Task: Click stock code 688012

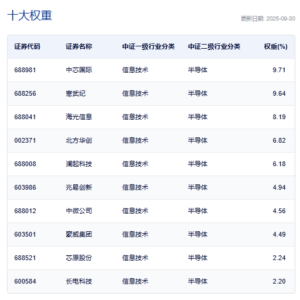Action: pyautogui.click(x=25, y=211)
